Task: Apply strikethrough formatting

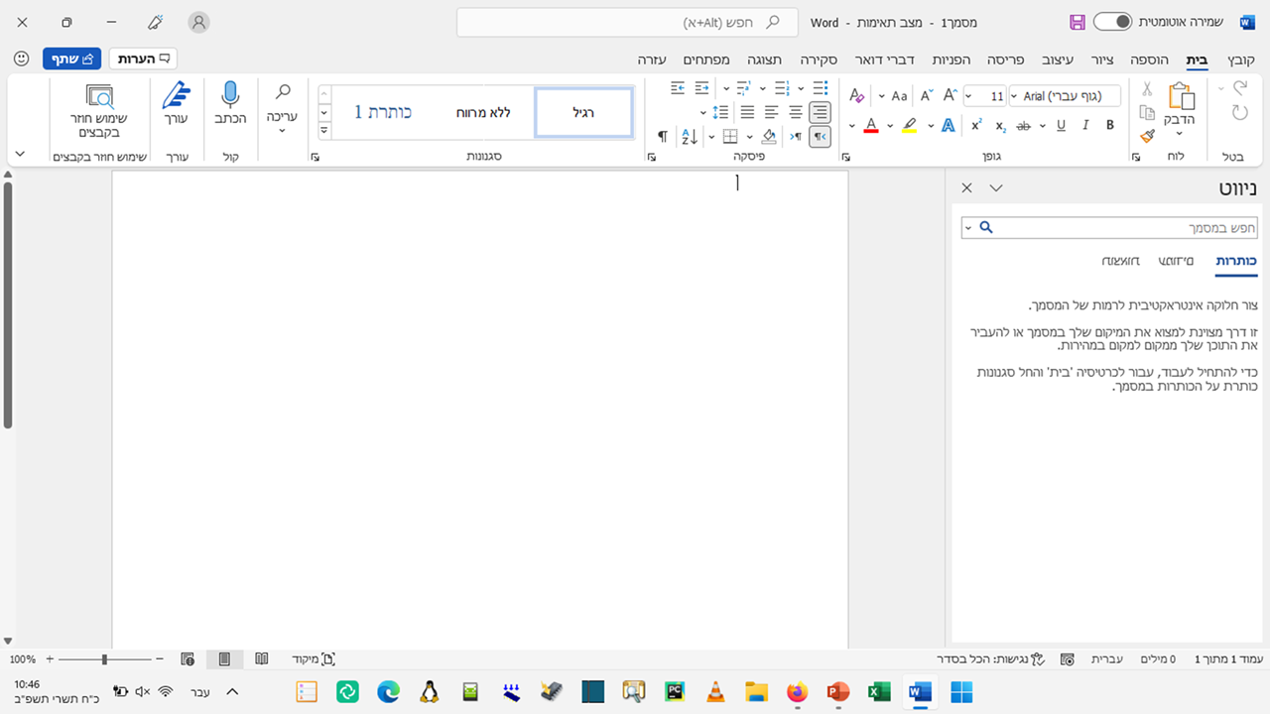Action: (1025, 125)
